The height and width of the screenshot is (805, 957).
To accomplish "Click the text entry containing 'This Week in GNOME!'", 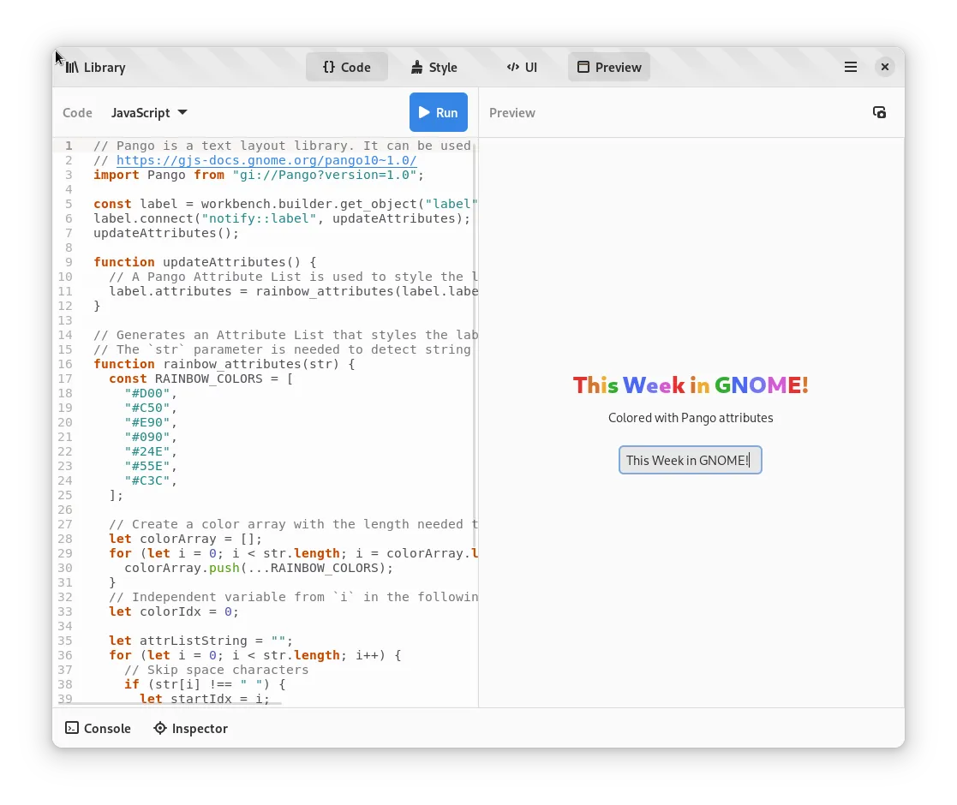I will coord(690,461).
